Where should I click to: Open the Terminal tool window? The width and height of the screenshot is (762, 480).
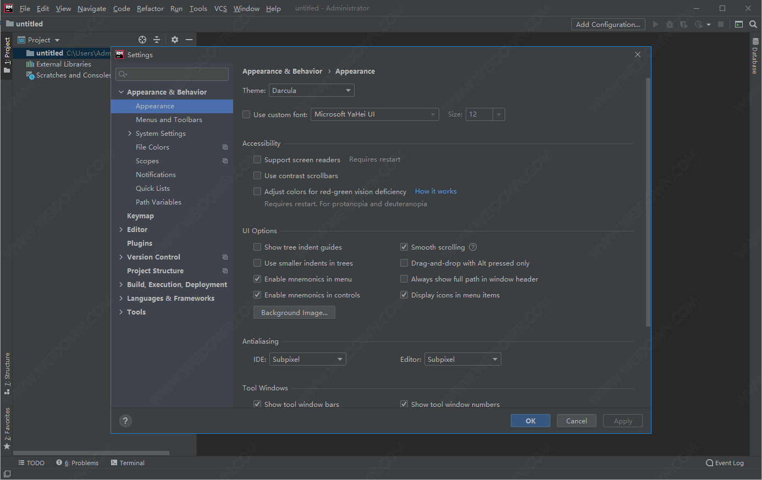pos(128,463)
